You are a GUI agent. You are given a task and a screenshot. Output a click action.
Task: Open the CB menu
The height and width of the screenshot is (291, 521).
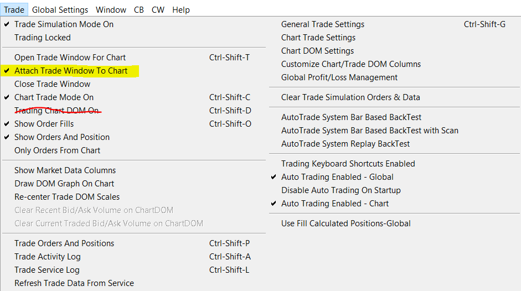(139, 9)
